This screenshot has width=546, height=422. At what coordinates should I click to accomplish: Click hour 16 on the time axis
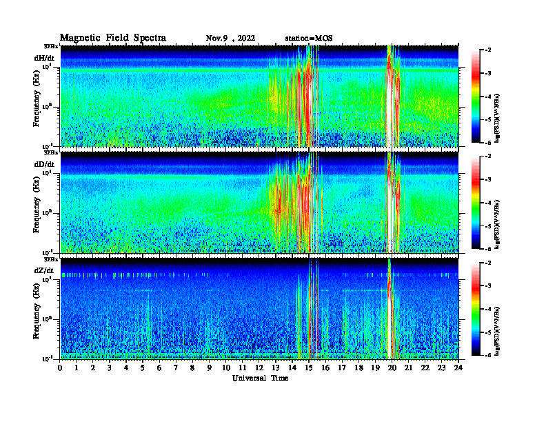pyautogui.click(x=325, y=368)
